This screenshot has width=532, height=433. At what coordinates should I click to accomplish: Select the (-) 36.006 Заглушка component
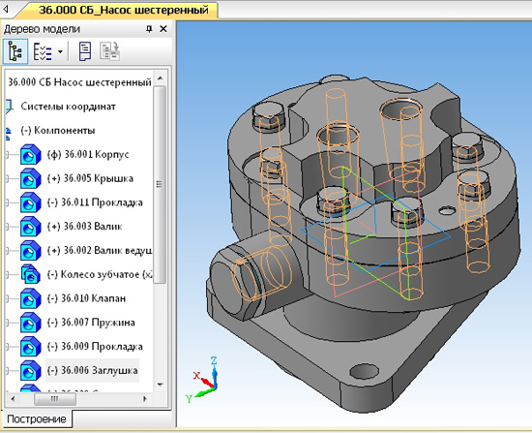pos(92,370)
